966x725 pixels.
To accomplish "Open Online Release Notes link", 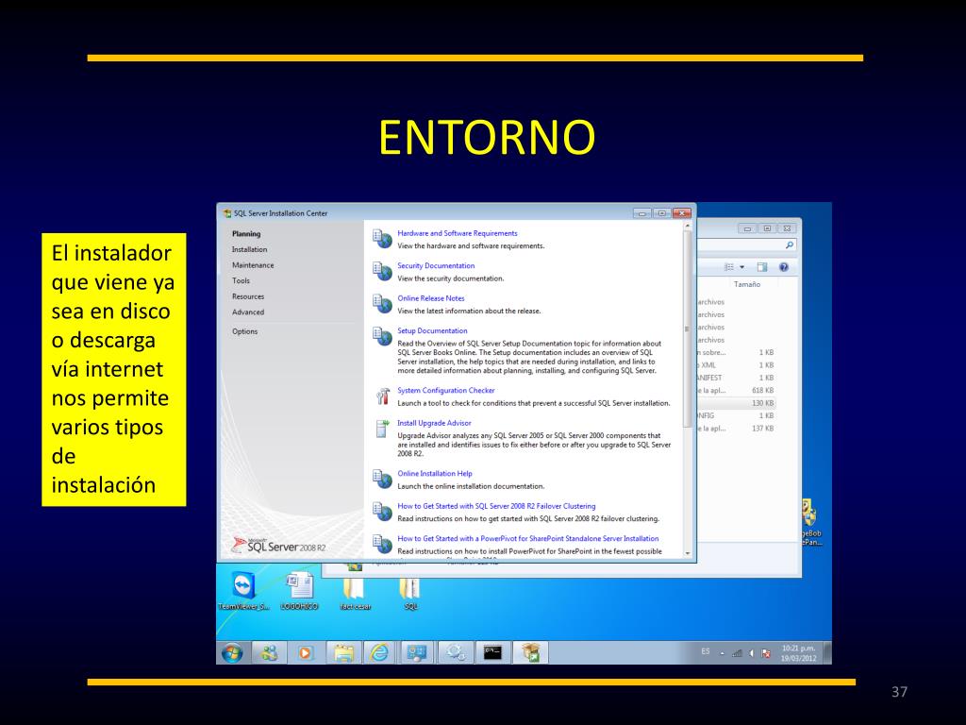I will (430, 298).
